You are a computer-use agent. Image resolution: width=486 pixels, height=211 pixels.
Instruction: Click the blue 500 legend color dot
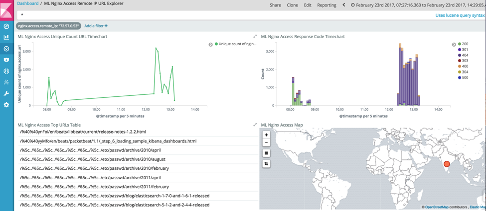point(459,77)
